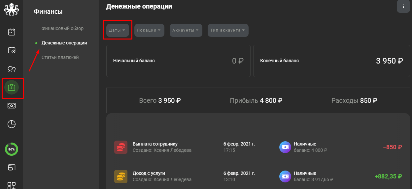Click the Финансы panel heading
The height and width of the screenshot is (189, 412).
48,12
